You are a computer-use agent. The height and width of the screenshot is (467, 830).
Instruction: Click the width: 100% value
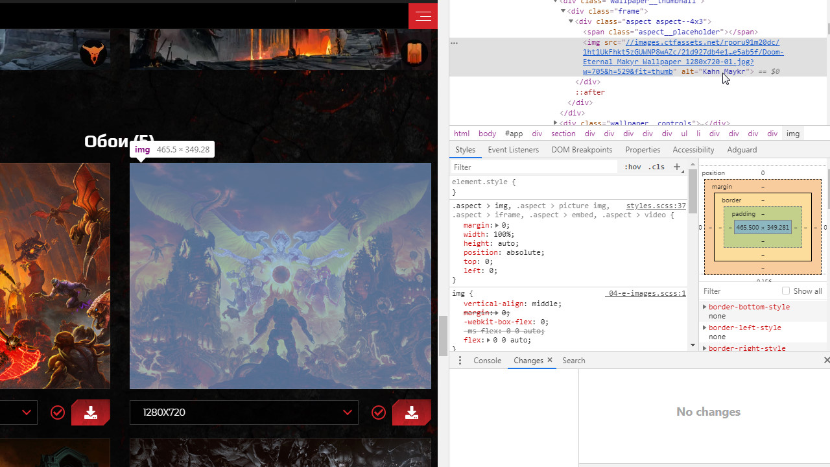click(502, 234)
